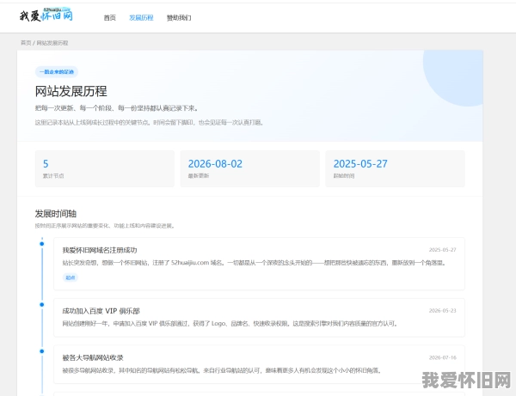This screenshot has height=396, width=516.
Task: Open the 首页 navigation item
Action: [x=109, y=18]
